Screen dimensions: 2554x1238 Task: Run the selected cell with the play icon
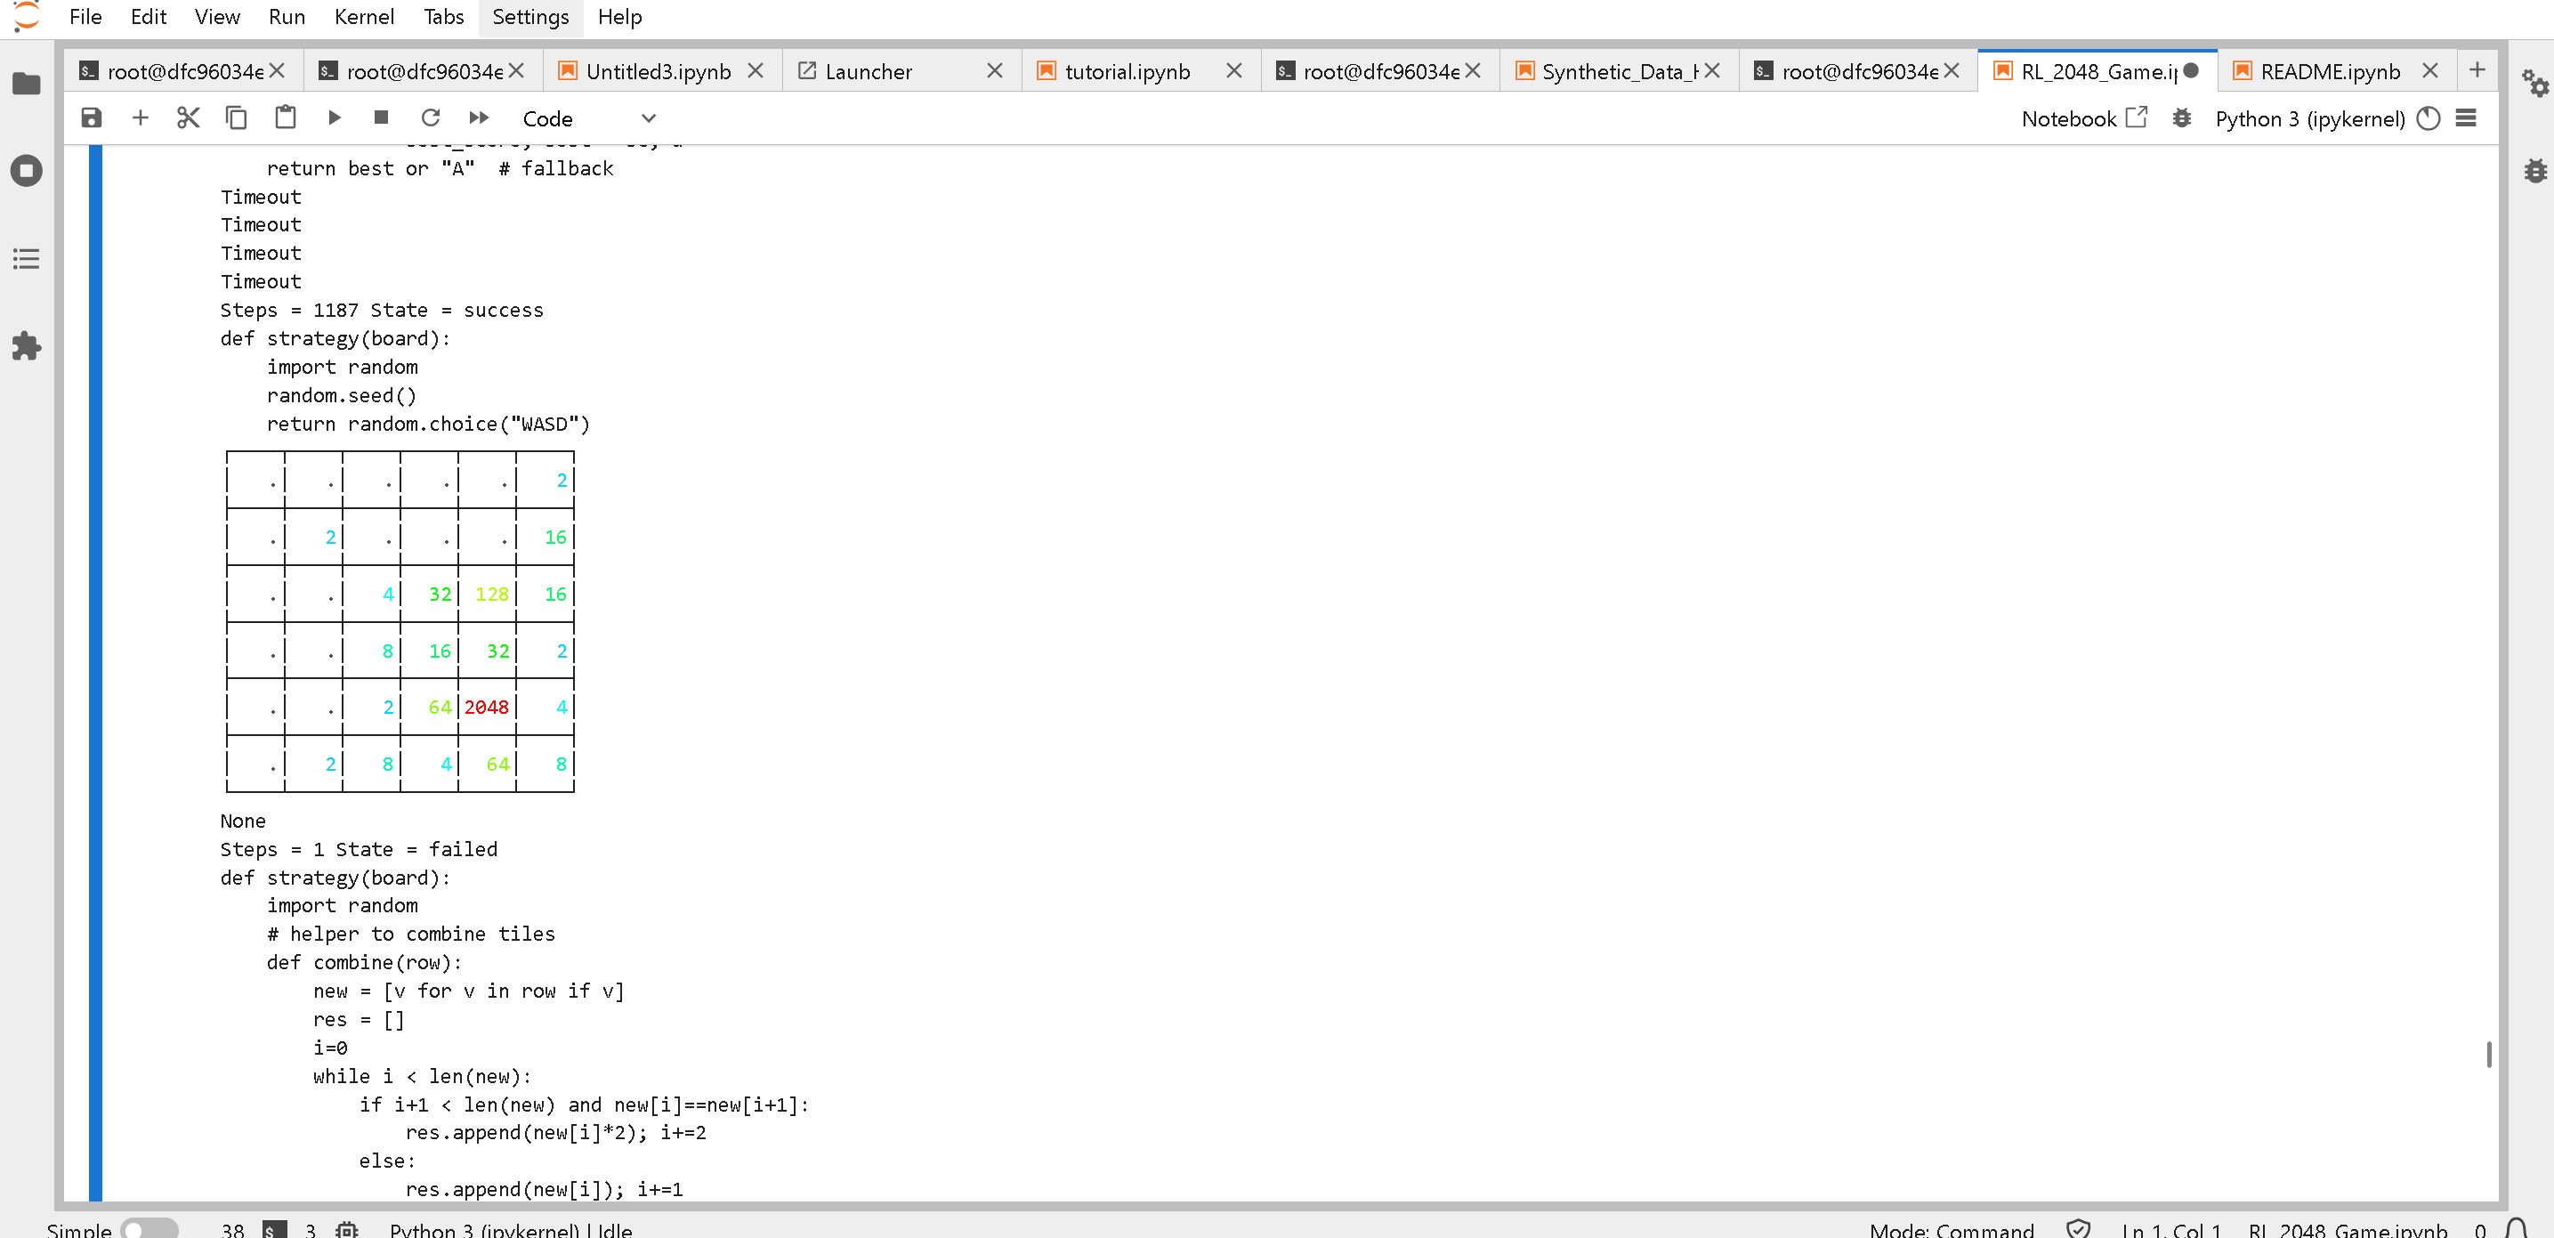click(x=334, y=118)
